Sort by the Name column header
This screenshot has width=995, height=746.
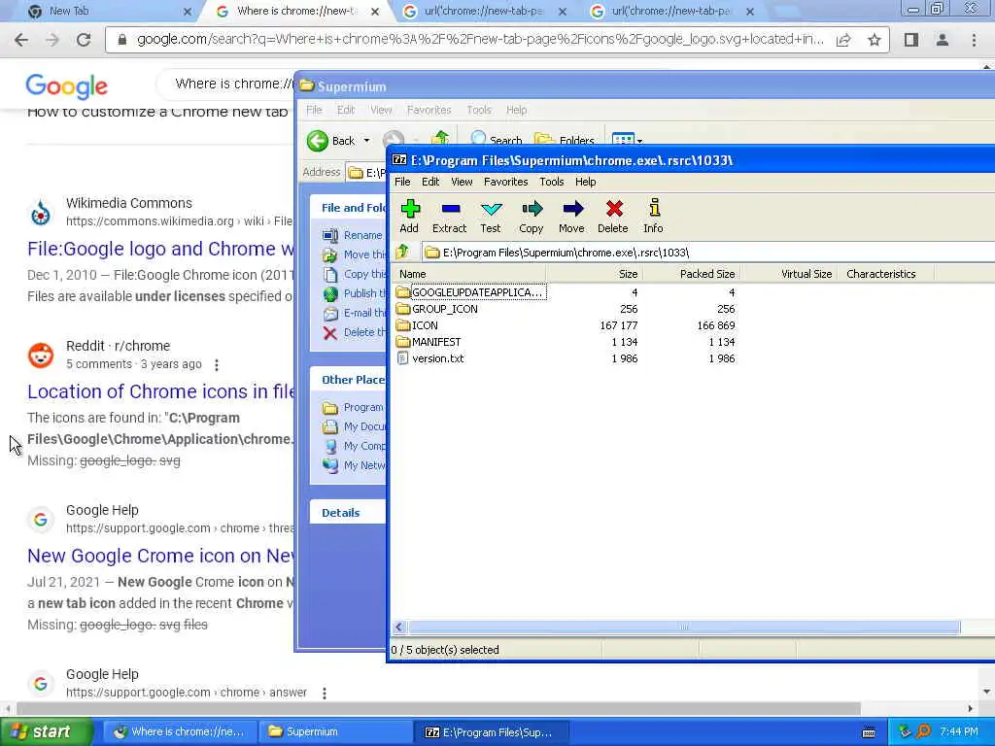pyautogui.click(x=468, y=274)
